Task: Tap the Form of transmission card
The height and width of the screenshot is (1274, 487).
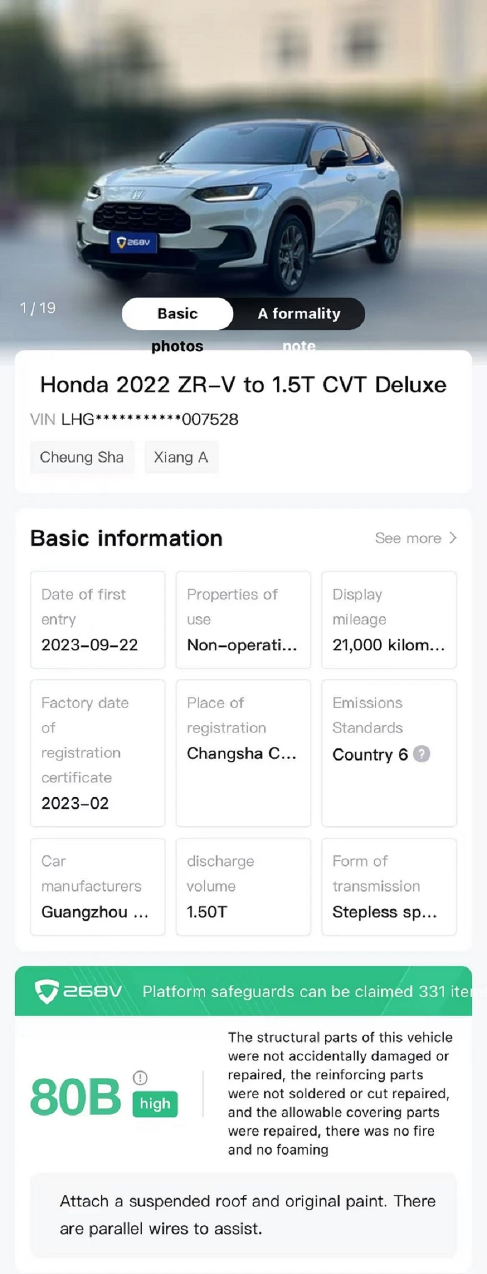Action: click(389, 887)
